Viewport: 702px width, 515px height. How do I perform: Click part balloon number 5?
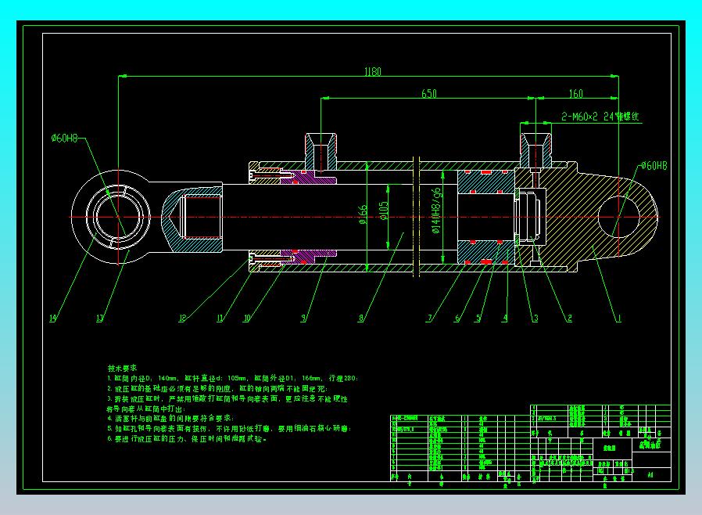(478, 319)
